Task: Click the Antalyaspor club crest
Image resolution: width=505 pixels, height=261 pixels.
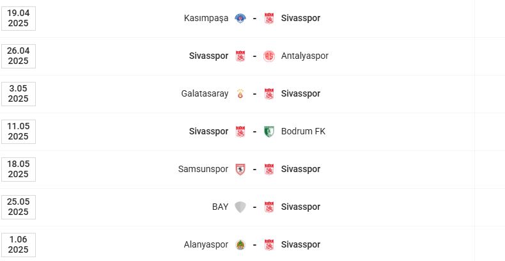Action: click(268, 56)
